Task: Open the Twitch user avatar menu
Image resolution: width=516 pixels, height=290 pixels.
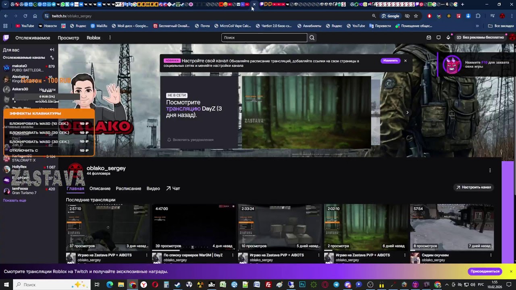Action: click(x=512, y=37)
